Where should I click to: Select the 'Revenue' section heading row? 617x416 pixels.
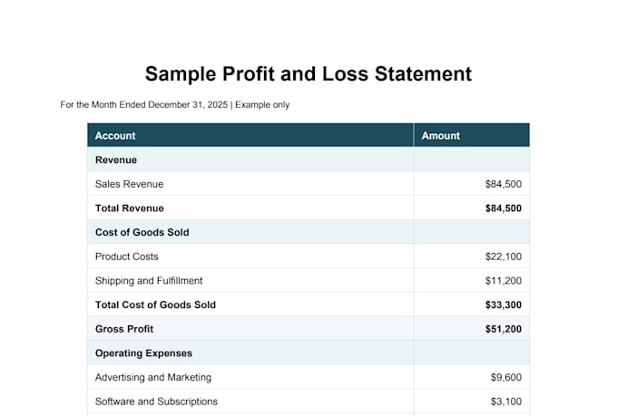pyautogui.click(x=308, y=160)
